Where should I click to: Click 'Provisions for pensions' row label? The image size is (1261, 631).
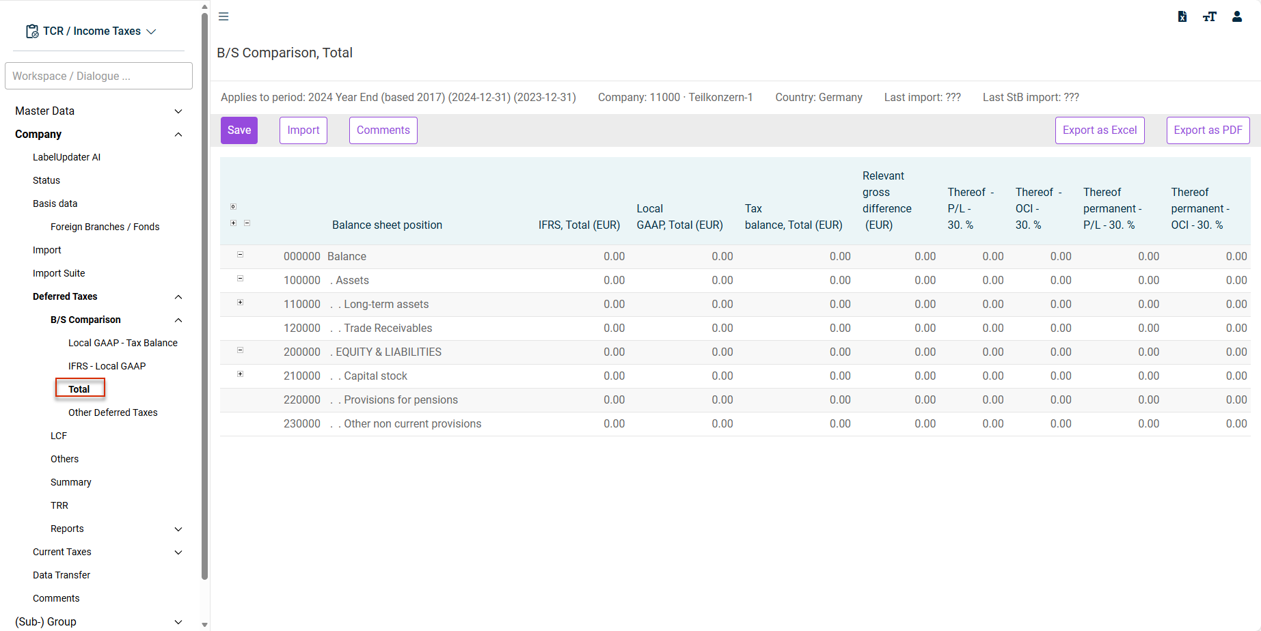(401, 400)
